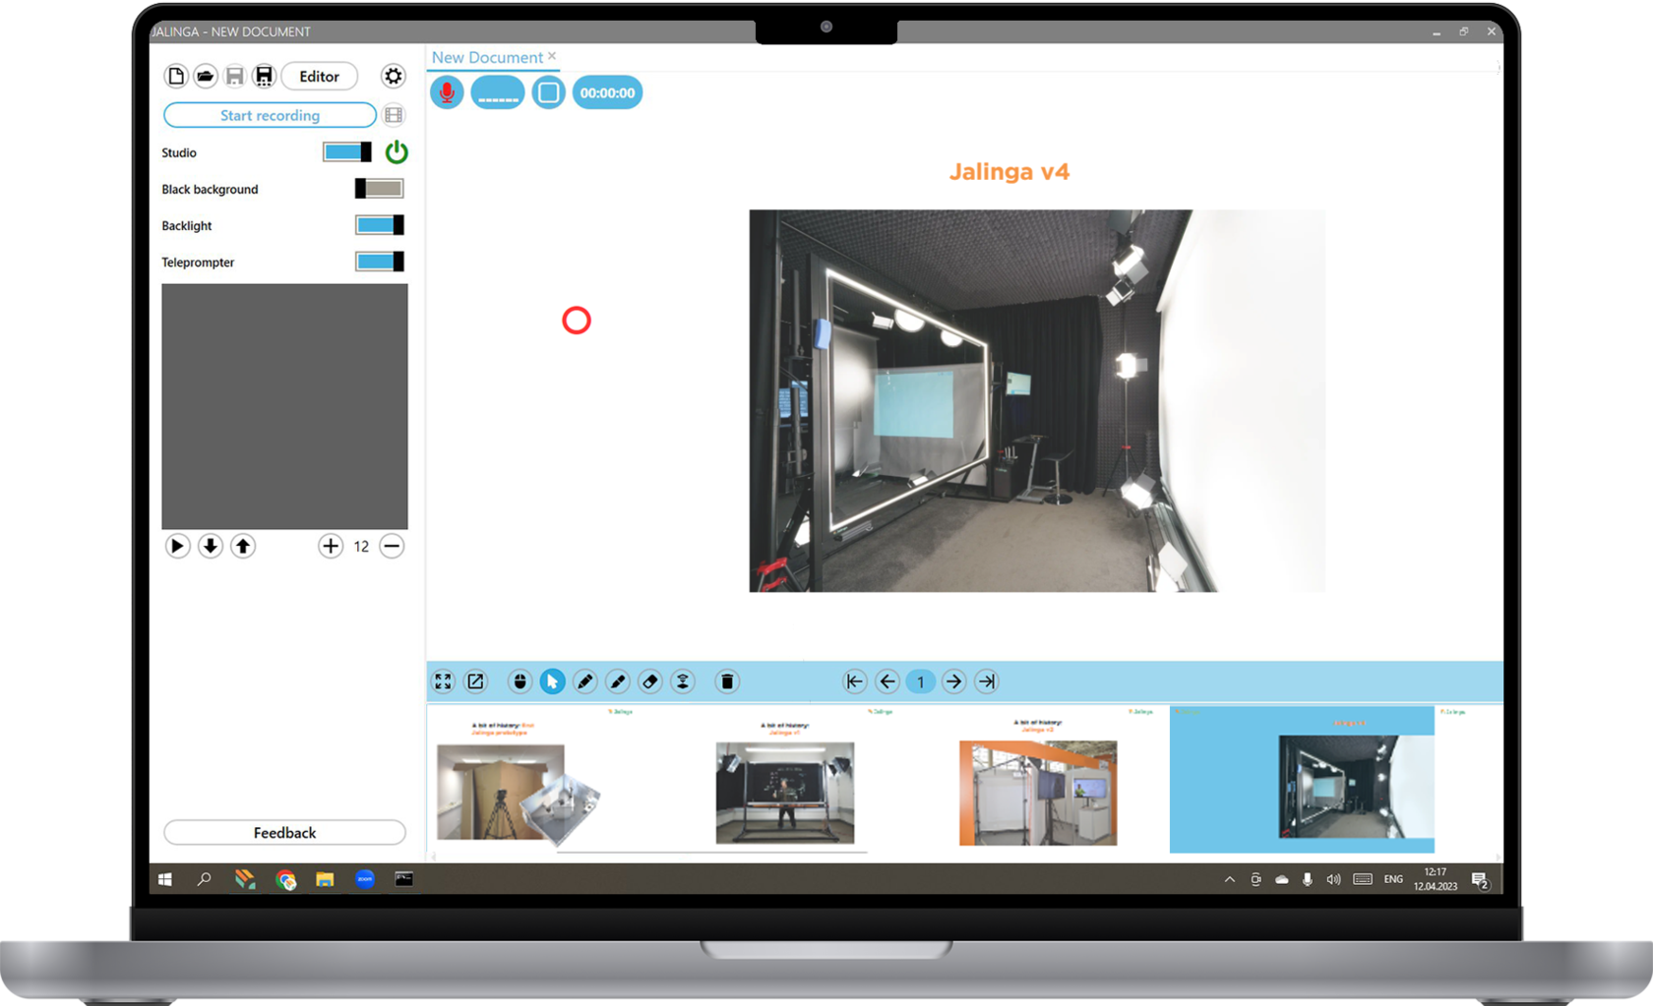Create a new document with the blank page icon

click(x=176, y=76)
